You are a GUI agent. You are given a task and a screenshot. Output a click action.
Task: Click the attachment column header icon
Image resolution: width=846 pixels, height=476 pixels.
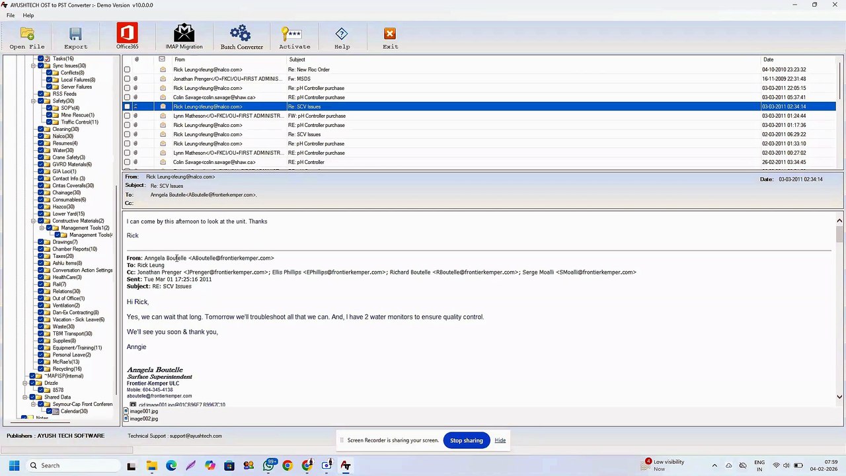[137, 59]
